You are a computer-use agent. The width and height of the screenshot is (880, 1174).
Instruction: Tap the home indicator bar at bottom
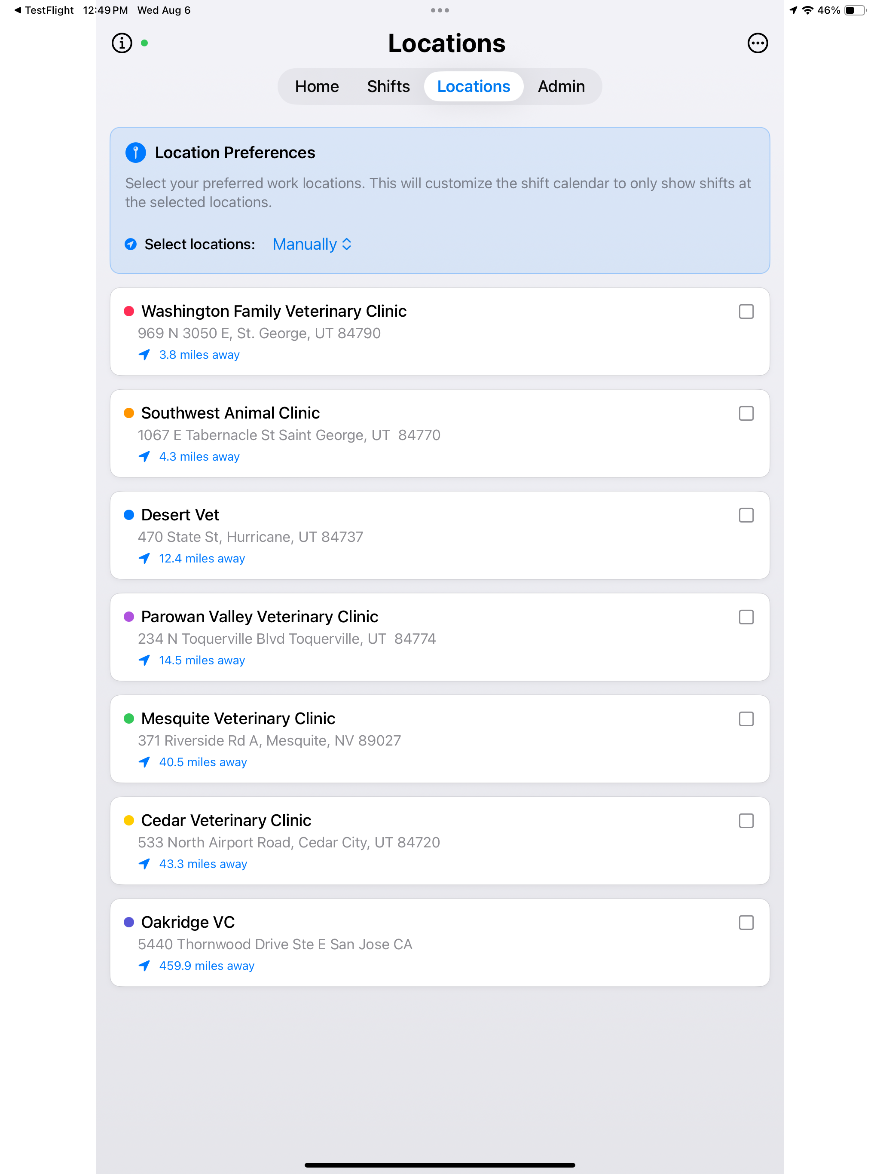pos(440,1165)
